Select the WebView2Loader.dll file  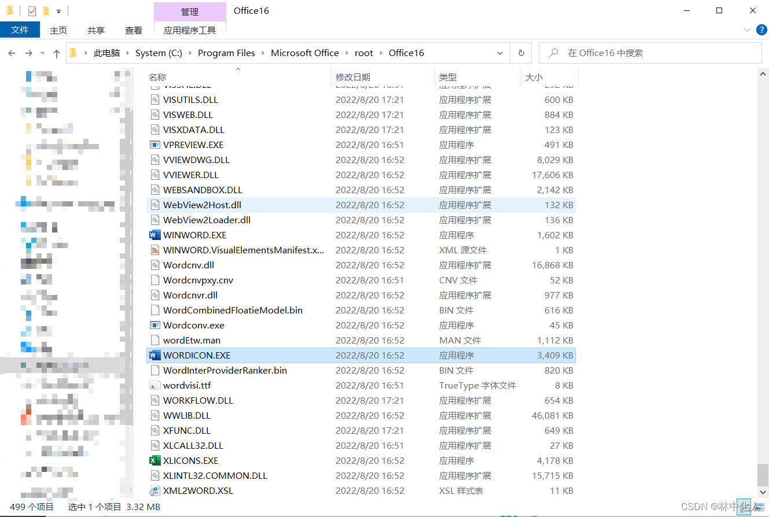[x=361, y=220]
